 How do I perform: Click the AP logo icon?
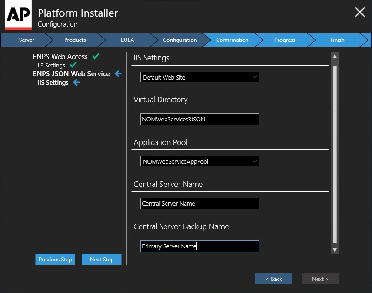pyautogui.click(x=18, y=16)
